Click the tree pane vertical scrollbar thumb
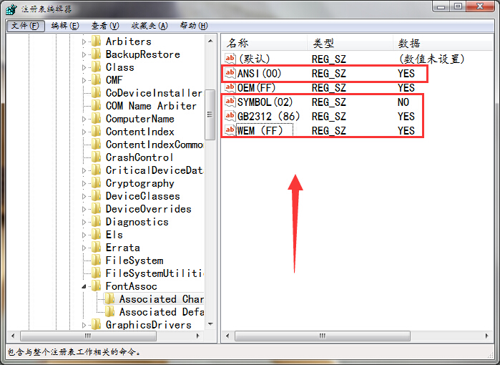Image resolution: width=500 pixels, height=365 pixels. click(210, 115)
